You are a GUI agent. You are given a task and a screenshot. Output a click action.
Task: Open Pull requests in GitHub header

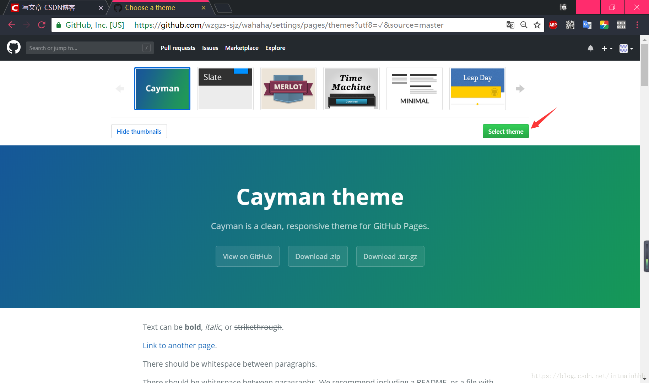coord(178,48)
